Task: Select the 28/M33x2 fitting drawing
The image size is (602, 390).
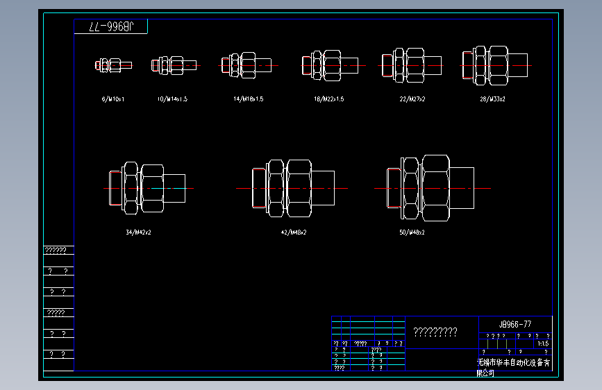Action: click(495, 65)
